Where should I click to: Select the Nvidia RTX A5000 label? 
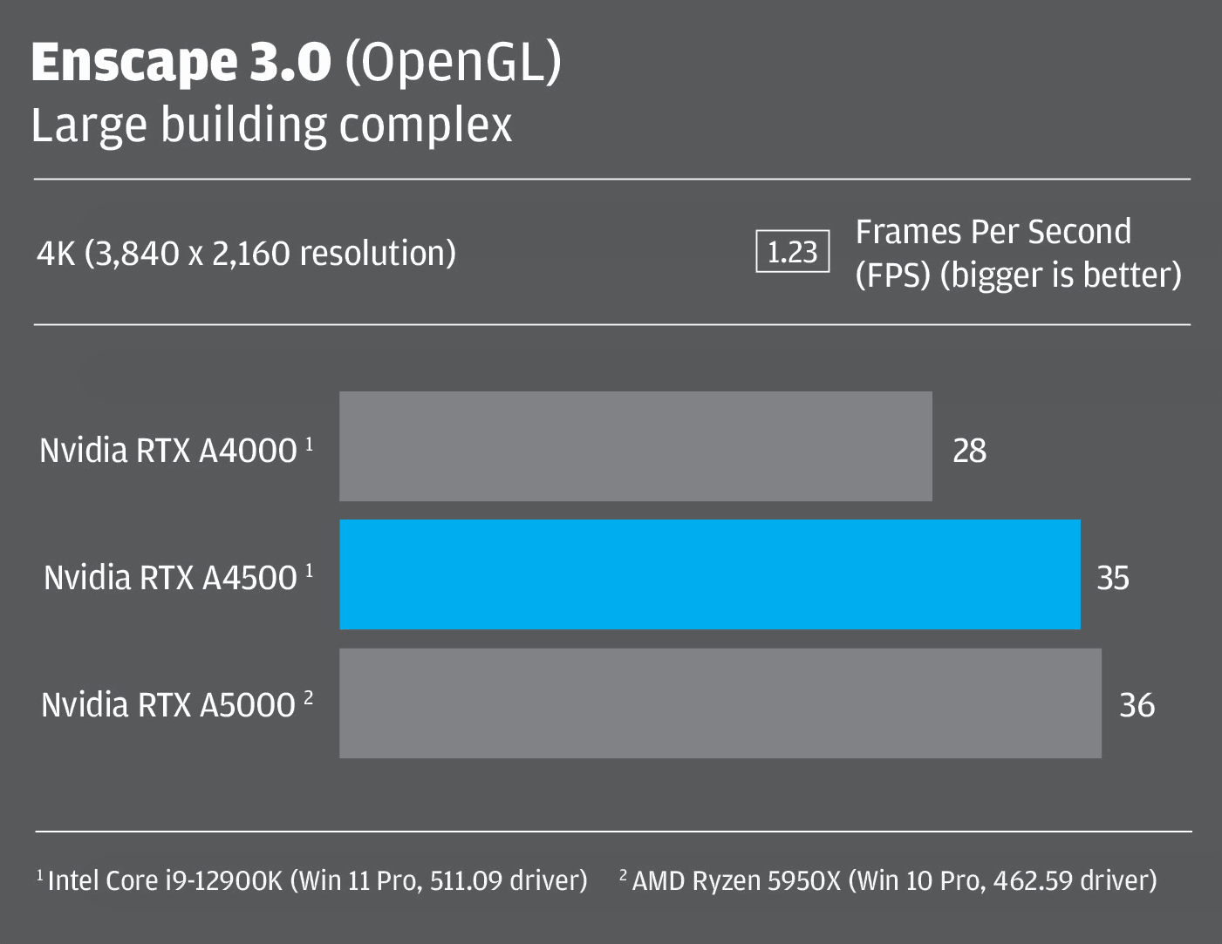coord(168,705)
